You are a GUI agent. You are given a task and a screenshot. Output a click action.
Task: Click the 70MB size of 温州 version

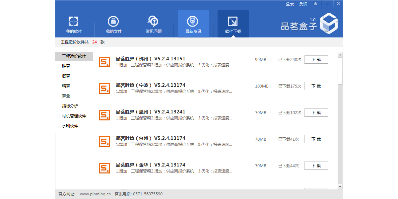(261, 113)
